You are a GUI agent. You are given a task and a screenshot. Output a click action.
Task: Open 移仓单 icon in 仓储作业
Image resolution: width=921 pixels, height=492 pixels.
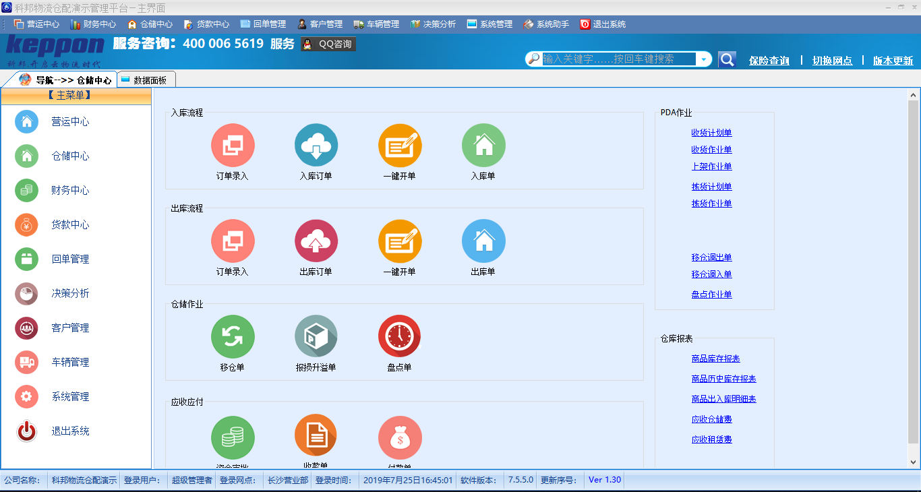tap(233, 337)
